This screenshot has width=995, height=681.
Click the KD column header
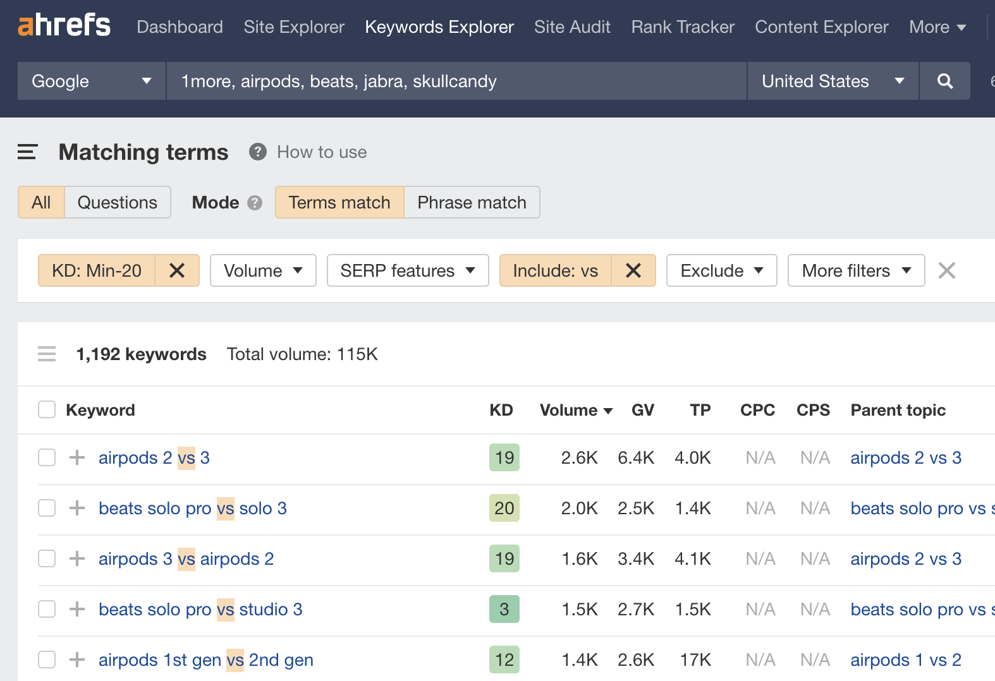pyautogui.click(x=501, y=410)
